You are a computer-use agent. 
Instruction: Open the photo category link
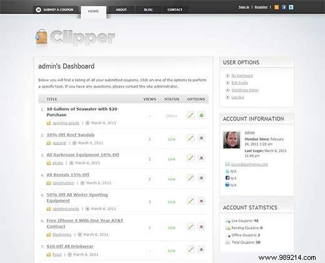57,163
